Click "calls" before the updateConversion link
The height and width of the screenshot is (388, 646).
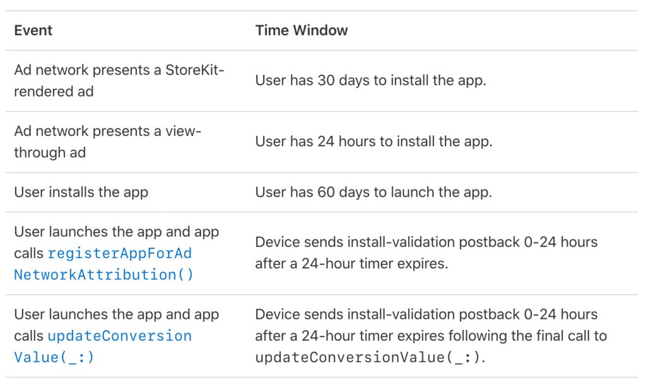29,336
